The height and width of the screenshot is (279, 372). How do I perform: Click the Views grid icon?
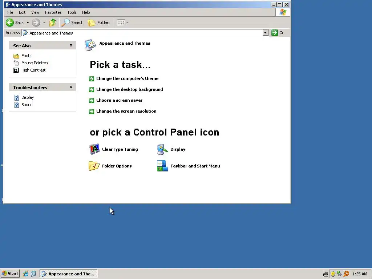[x=121, y=23]
